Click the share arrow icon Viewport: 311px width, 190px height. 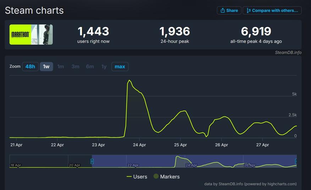(223, 11)
